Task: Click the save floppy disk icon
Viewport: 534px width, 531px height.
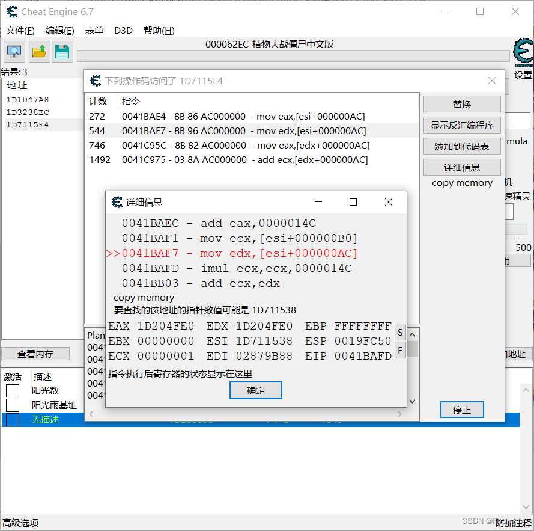Action: coord(62,52)
